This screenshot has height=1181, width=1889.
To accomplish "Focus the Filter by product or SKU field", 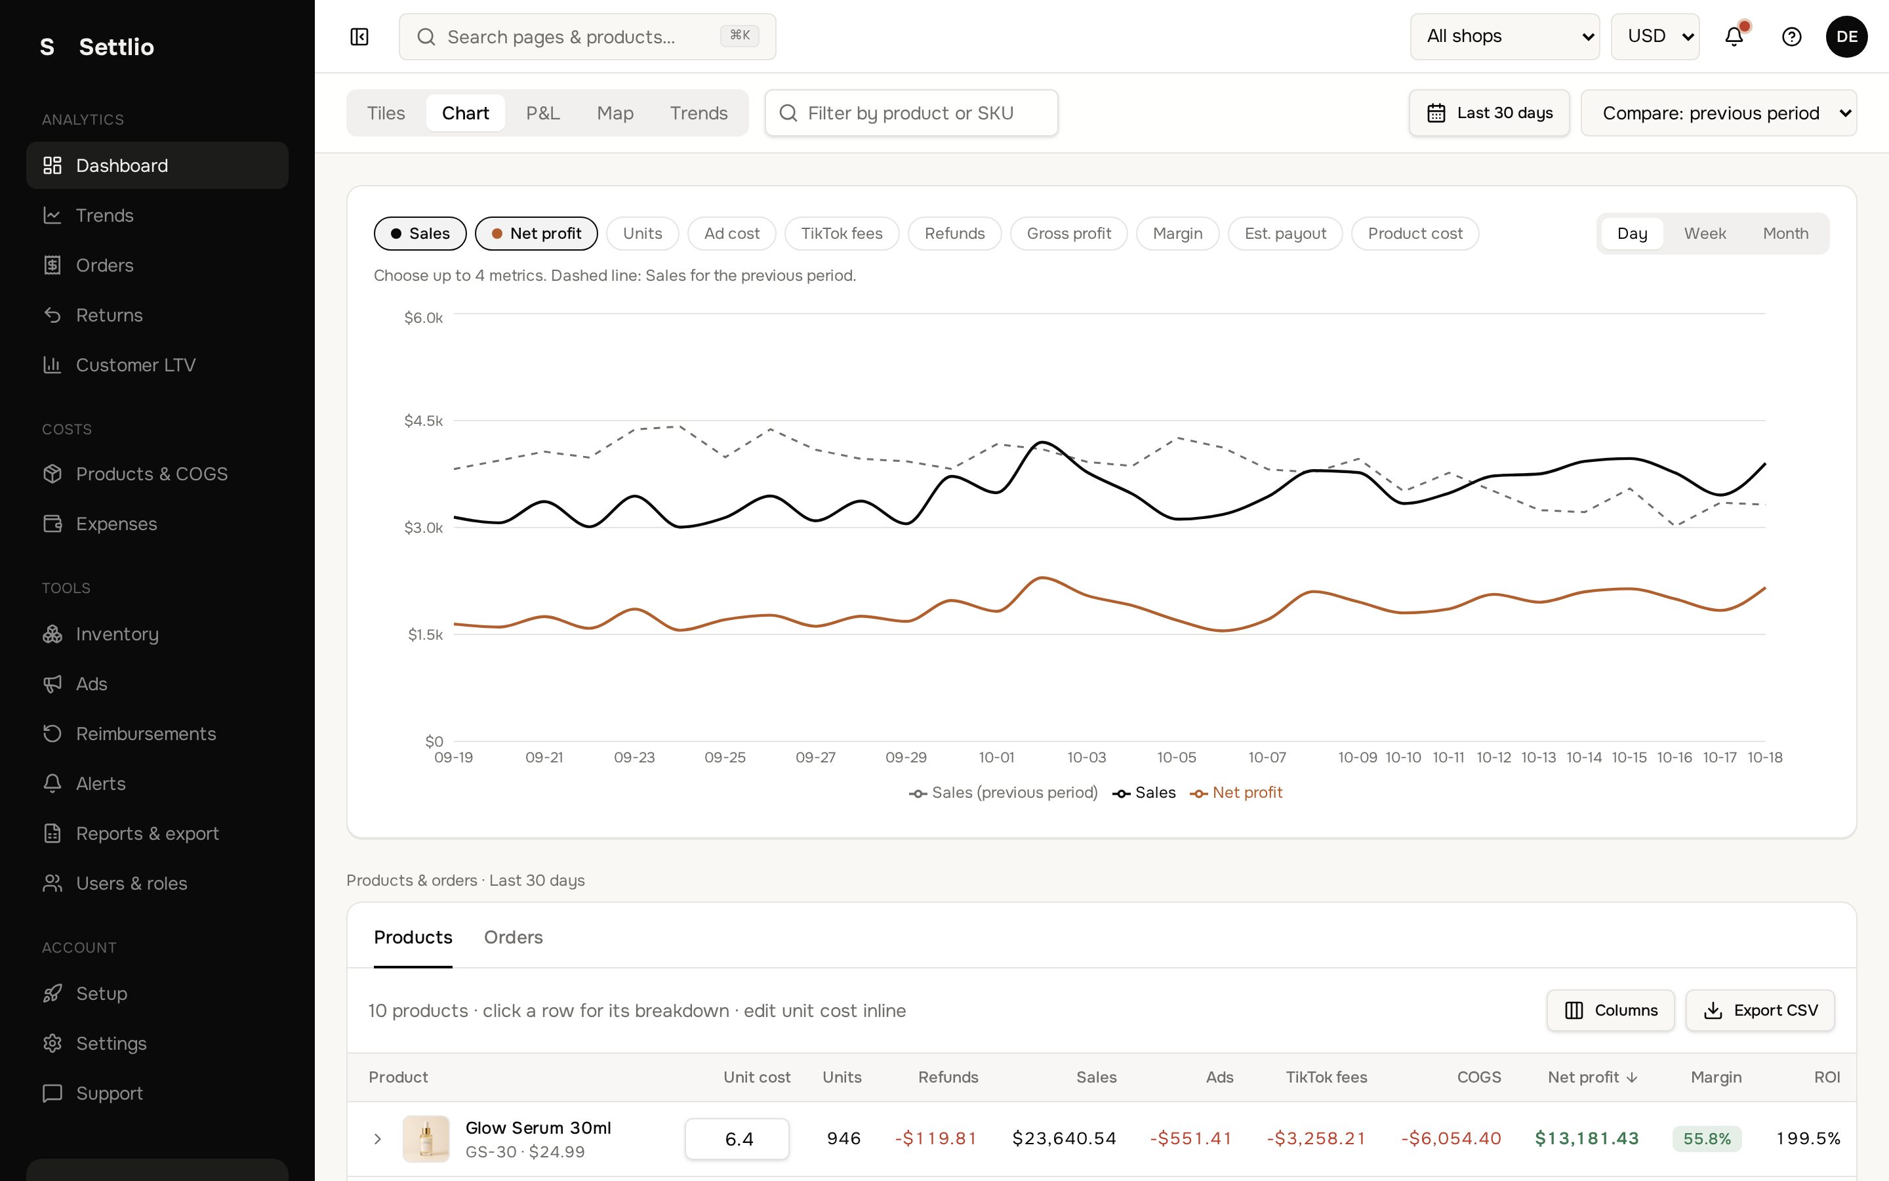I will (911, 114).
